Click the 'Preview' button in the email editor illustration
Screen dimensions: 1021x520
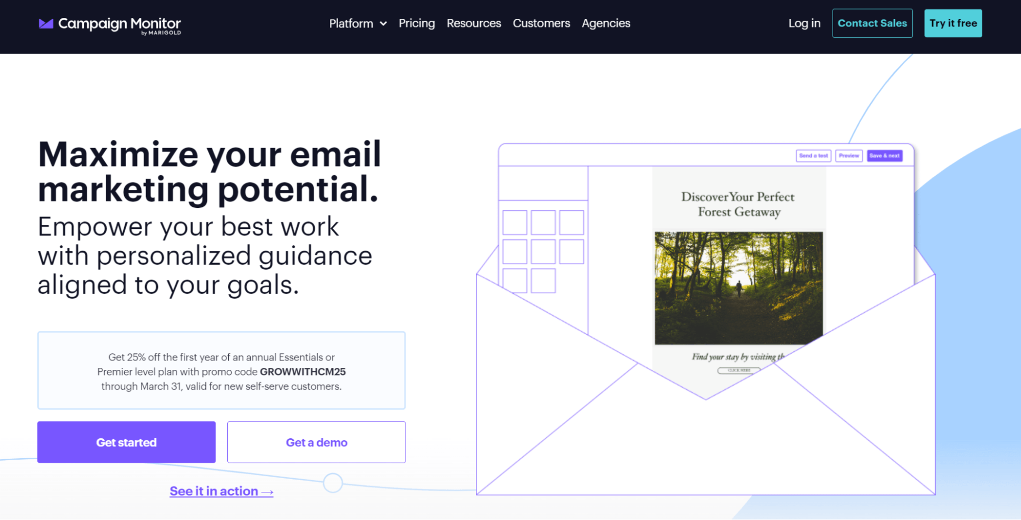pyautogui.click(x=849, y=156)
